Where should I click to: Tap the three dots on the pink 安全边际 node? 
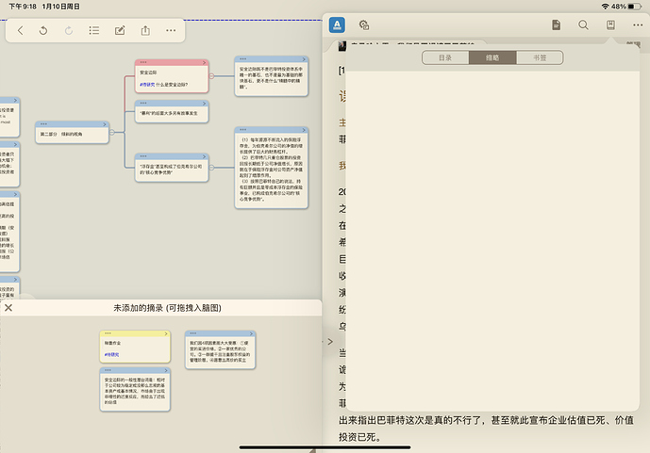pyautogui.click(x=143, y=62)
